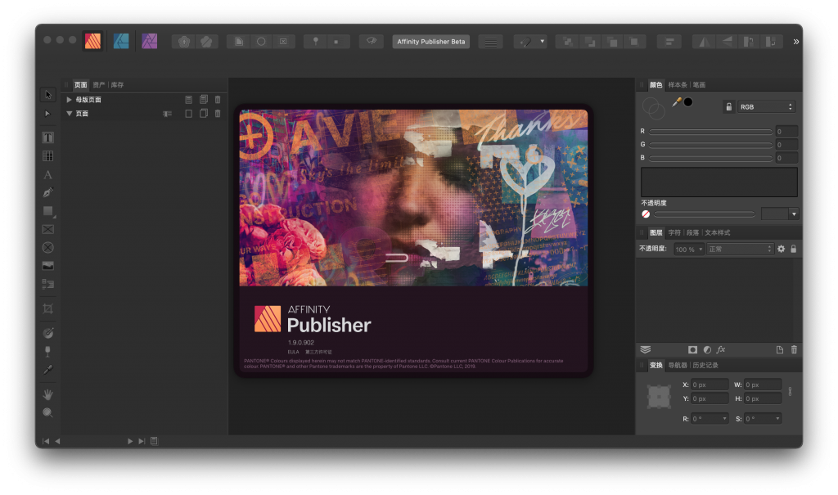Select the Pen tool
This screenshot has height=495, width=838.
click(48, 192)
